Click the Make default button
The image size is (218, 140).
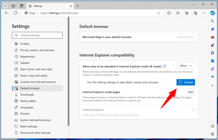pyautogui.click(x=185, y=37)
